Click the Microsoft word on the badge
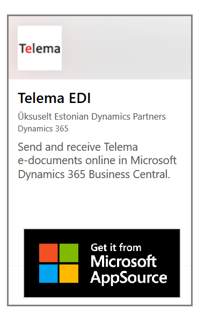Viewport: 205px width, 324px height. (x=123, y=261)
